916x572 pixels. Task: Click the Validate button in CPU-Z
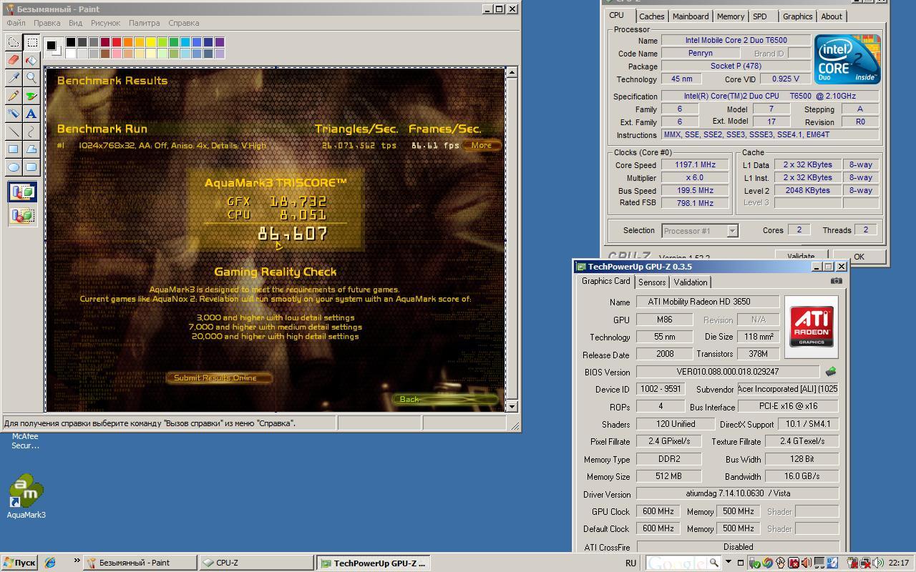pyautogui.click(x=801, y=257)
